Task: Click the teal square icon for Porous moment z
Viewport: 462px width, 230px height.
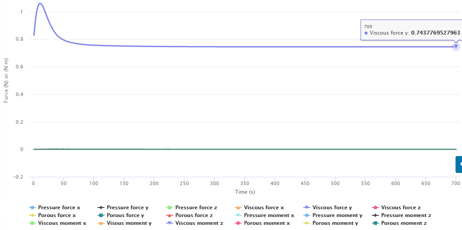Action: (x=375, y=223)
